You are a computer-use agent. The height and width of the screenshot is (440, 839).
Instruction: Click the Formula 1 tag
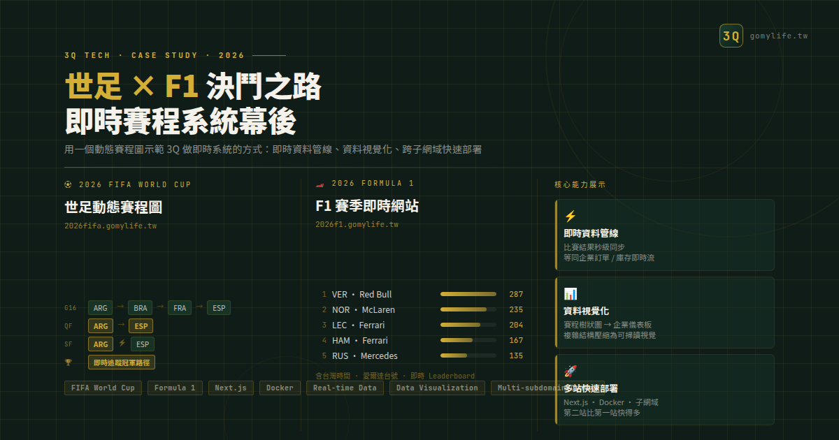(175, 388)
